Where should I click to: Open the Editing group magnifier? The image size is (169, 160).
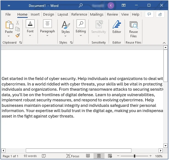81,24
